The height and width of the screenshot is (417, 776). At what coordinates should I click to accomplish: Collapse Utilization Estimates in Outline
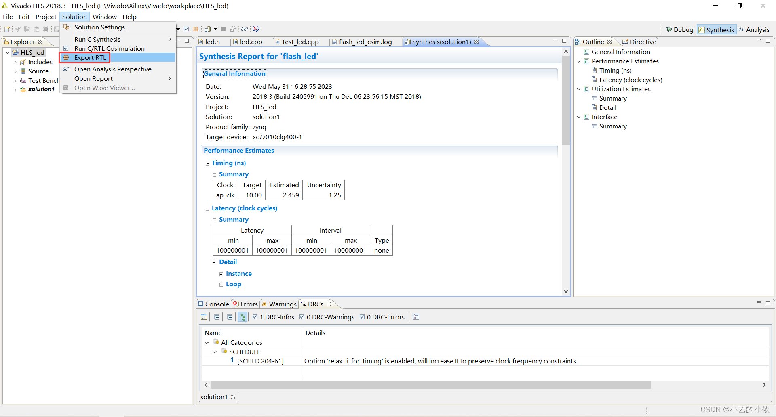click(x=579, y=89)
